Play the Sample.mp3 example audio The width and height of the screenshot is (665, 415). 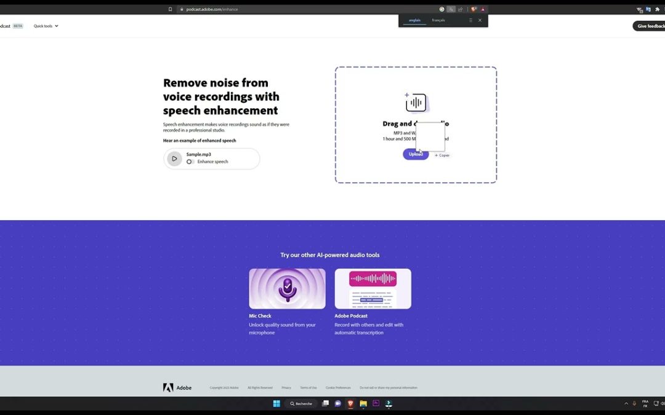pyautogui.click(x=174, y=159)
